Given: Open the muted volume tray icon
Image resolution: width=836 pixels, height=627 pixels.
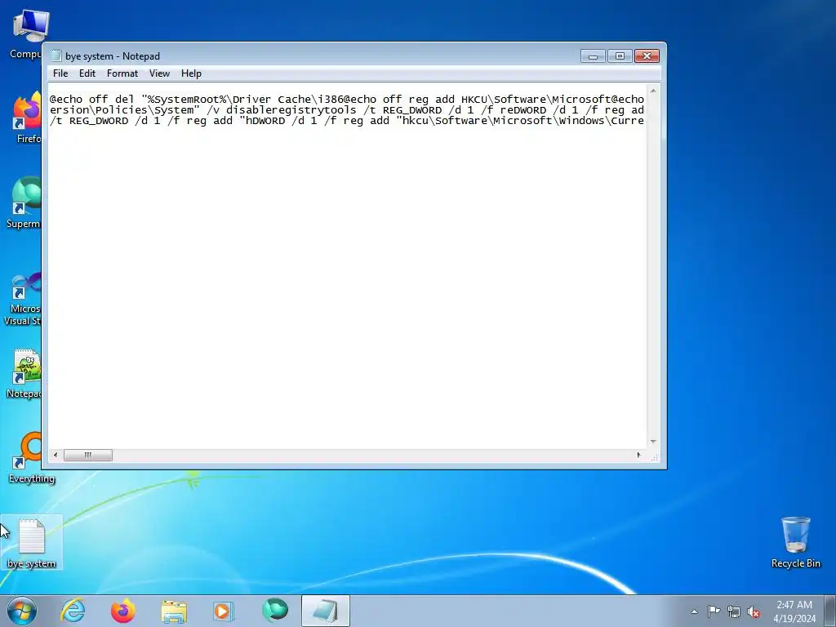Looking at the screenshot, I should click(754, 611).
